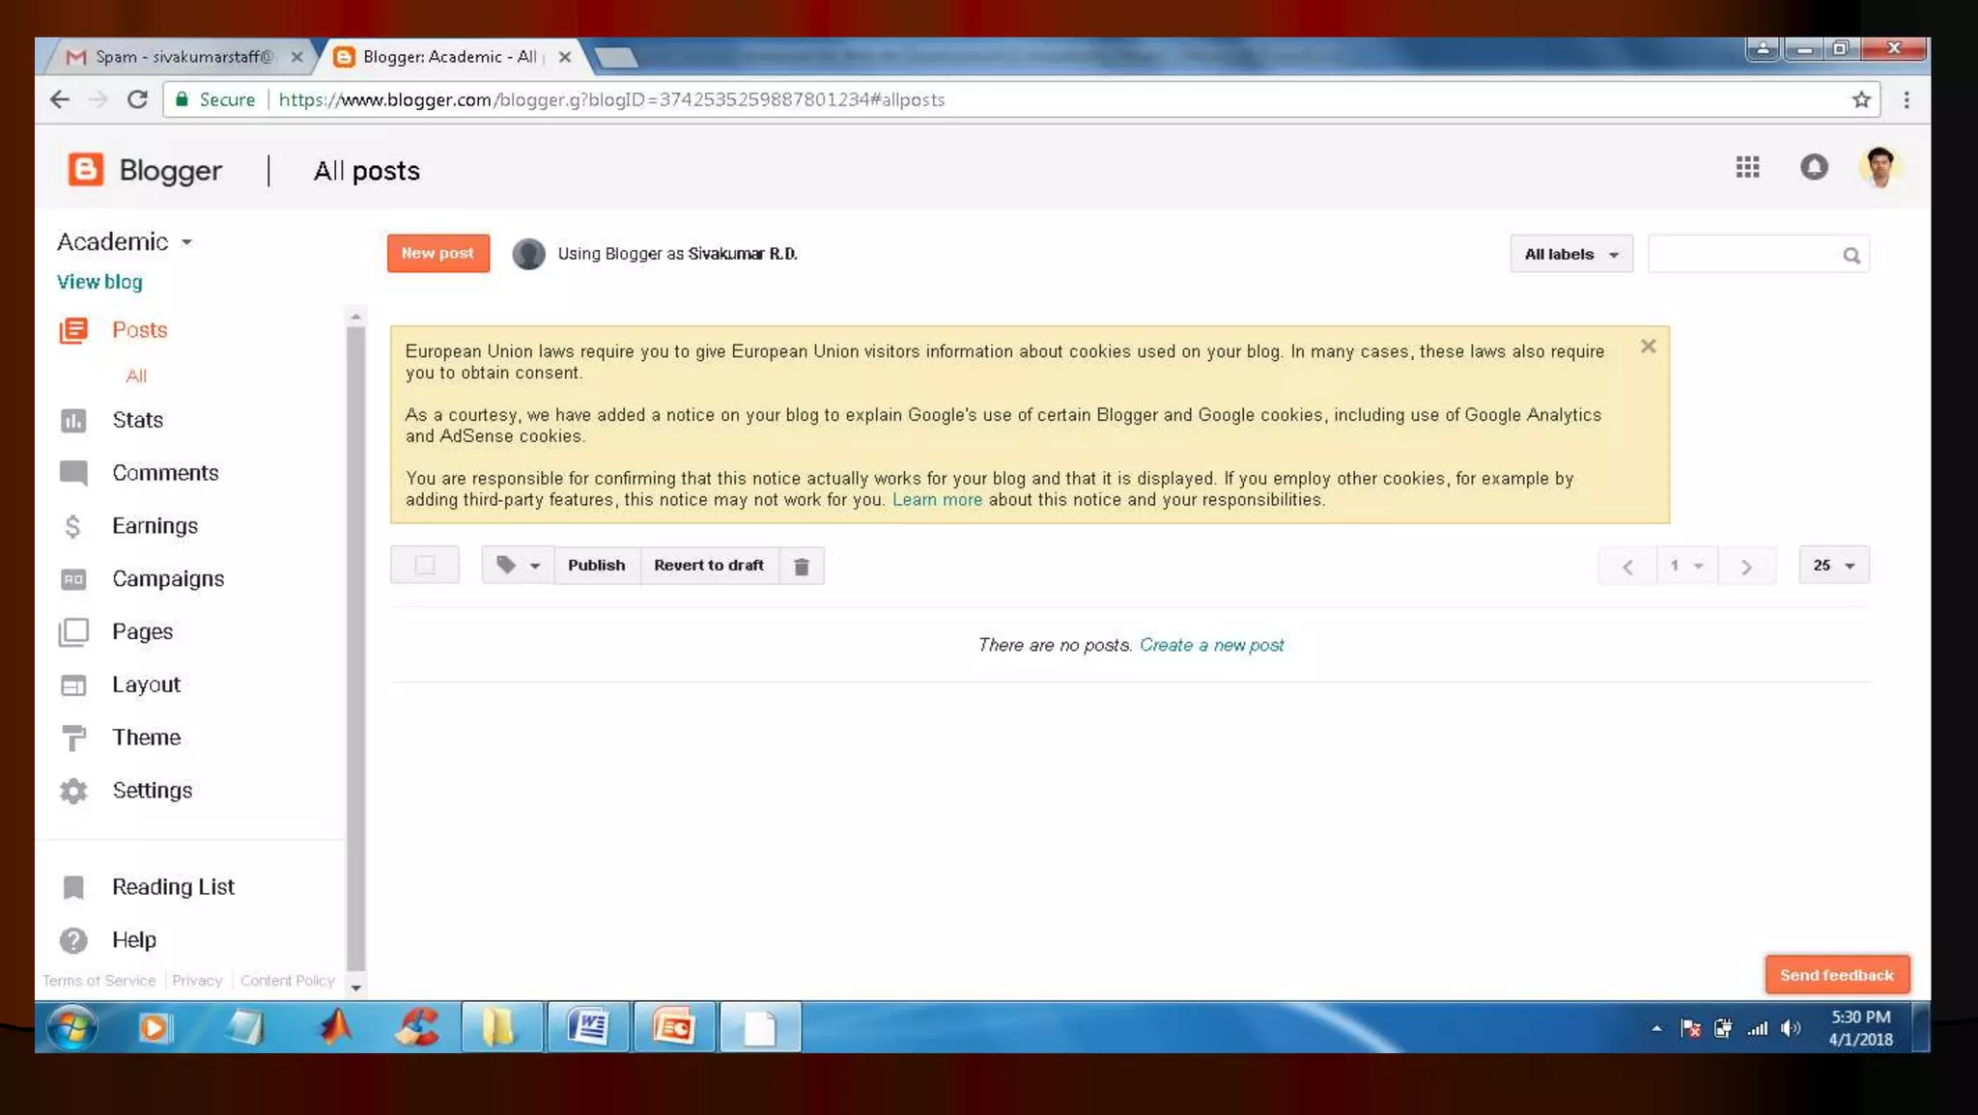Image resolution: width=1978 pixels, height=1115 pixels.
Task: Open the Layout section
Action: pos(145,684)
